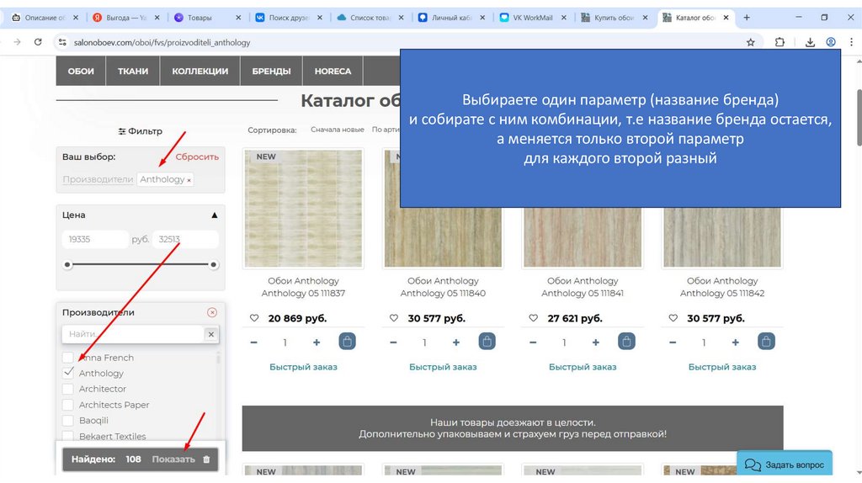Switch to the VK WorkMail browser tab

[532, 18]
